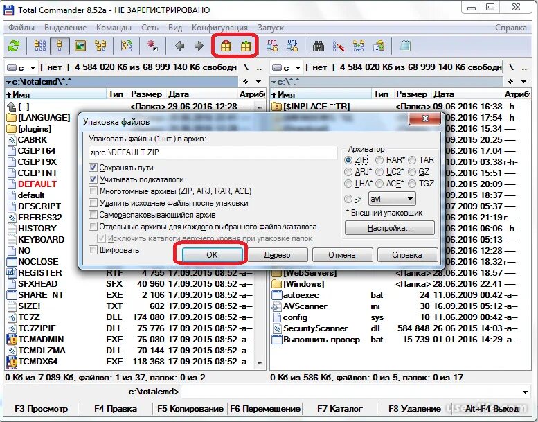Image resolution: width=538 pixels, height=422 pixels.
Task: Open the URL new FTP connection icon
Action: point(292,46)
